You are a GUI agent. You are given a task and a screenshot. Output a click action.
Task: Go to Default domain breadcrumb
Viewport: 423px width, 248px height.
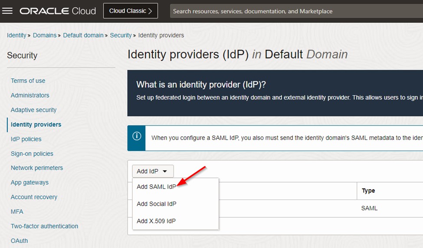click(83, 35)
